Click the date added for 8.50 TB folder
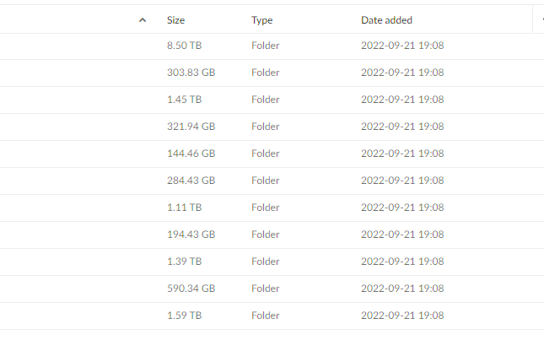Image resolution: width=544 pixels, height=356 pixels. tap(402, 46)
